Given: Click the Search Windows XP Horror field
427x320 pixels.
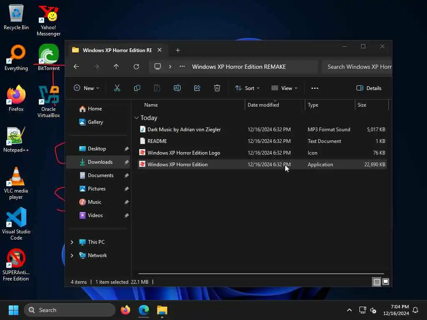Looking at the screenshot, I should click(x=357, y=67).
